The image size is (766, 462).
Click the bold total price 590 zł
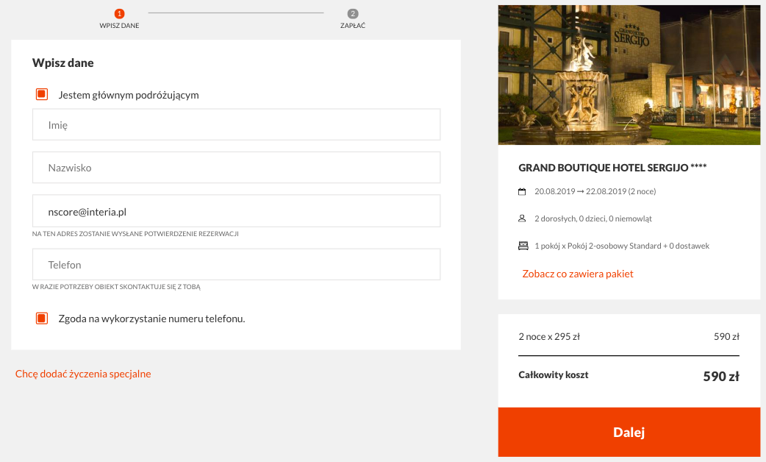721,376
